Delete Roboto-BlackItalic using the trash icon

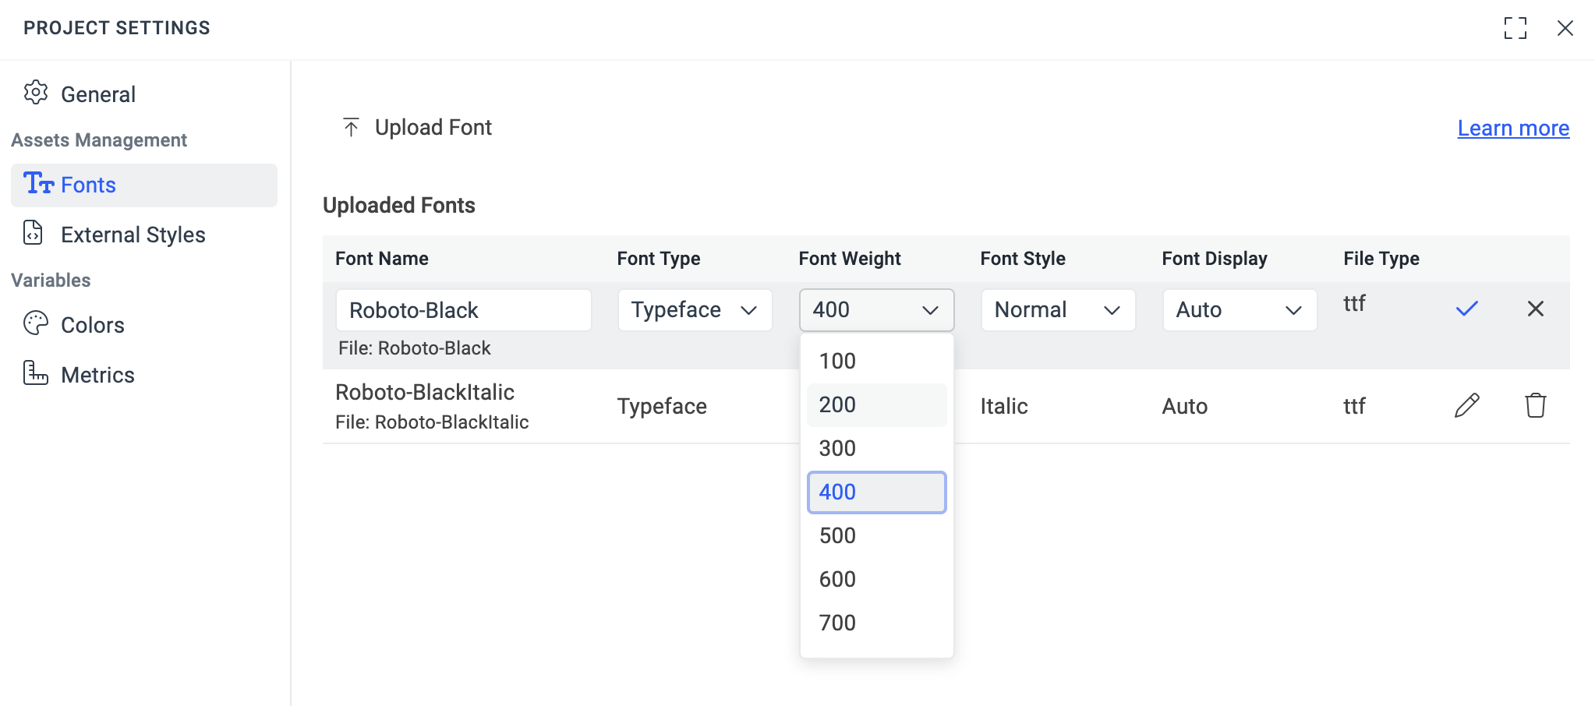[1536, 405]
